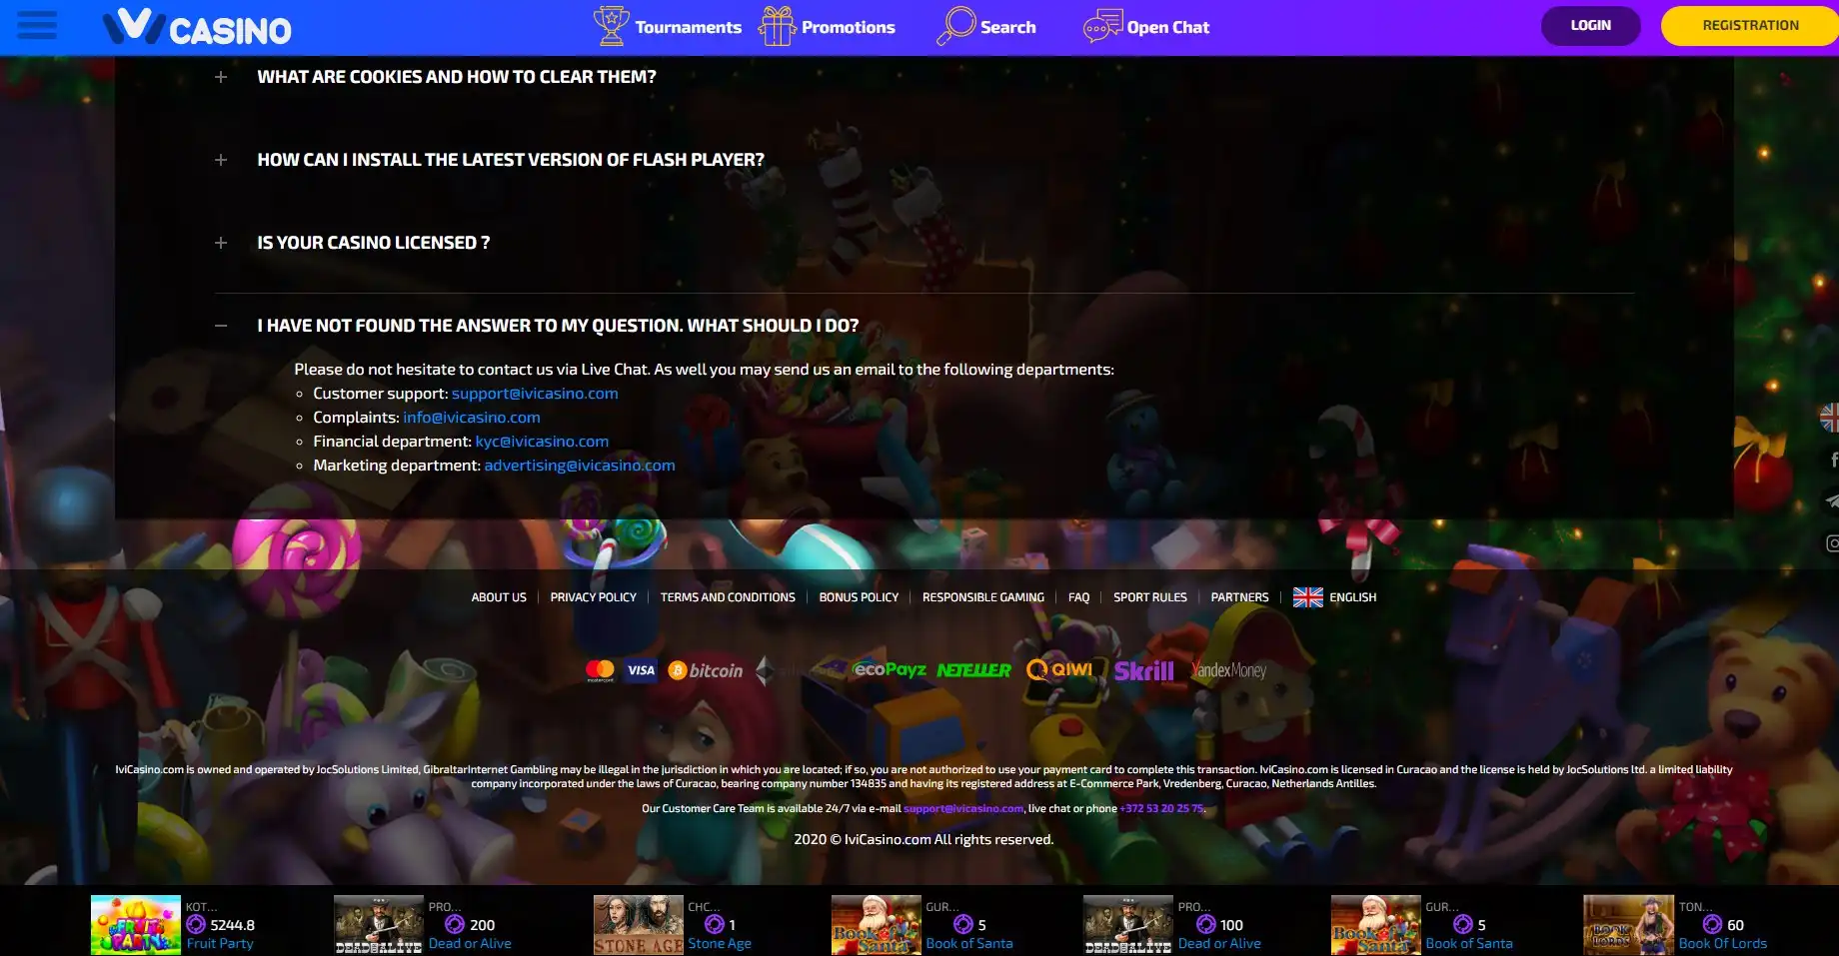
Task: Click the Promotions gift box icon
Action: click(777, 26)
